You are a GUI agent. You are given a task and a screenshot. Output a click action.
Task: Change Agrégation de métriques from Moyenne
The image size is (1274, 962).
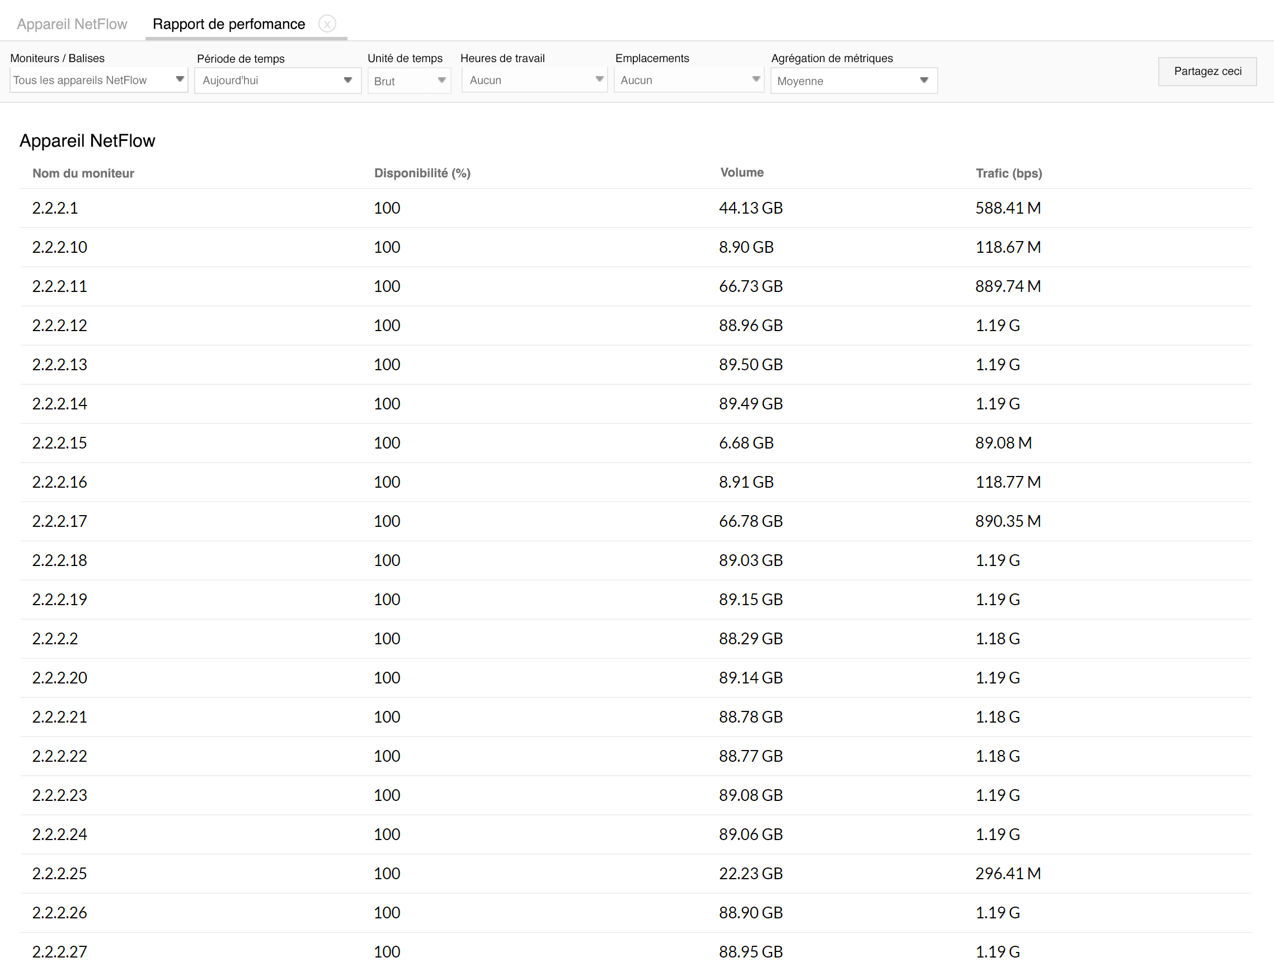854,81
